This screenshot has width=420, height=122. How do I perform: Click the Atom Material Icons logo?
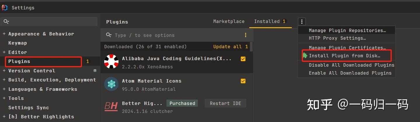(x=111, y=84)
